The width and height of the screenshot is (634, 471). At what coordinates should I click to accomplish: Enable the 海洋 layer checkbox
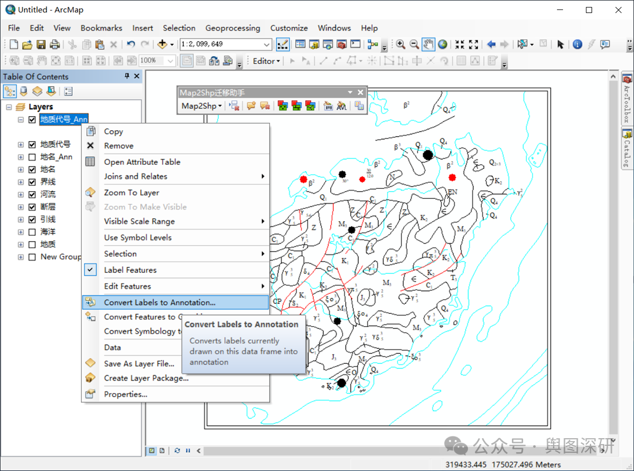[32, 232]
